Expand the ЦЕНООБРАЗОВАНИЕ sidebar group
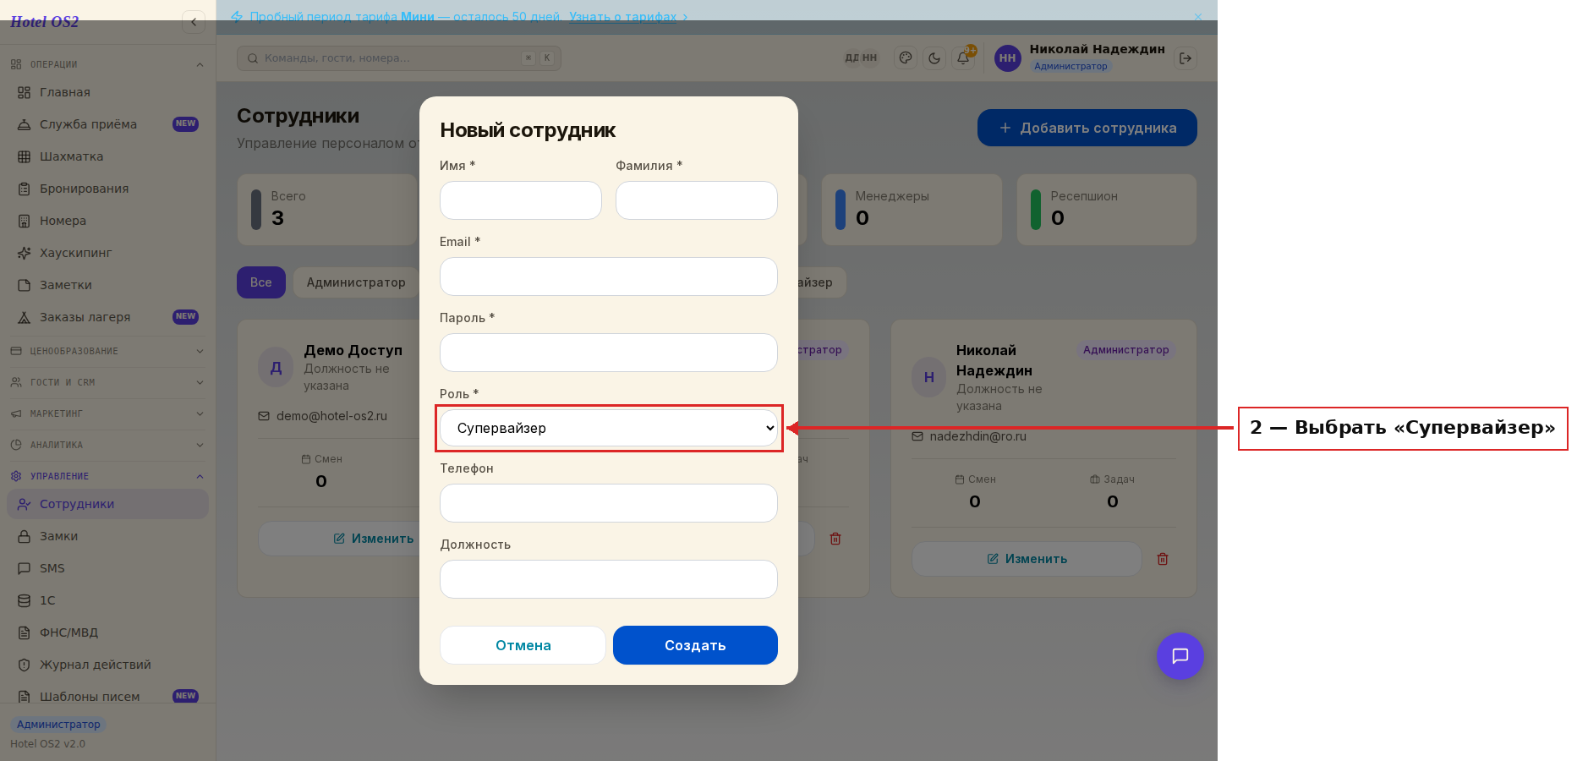The width and height of the screenshot is (1588, 761). coord(107,351)
